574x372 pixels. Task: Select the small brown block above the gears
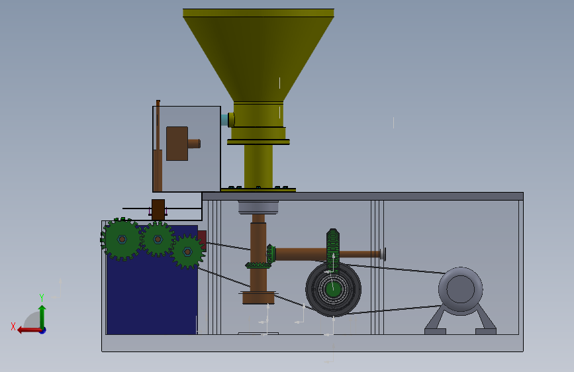[x=158, y=209]
